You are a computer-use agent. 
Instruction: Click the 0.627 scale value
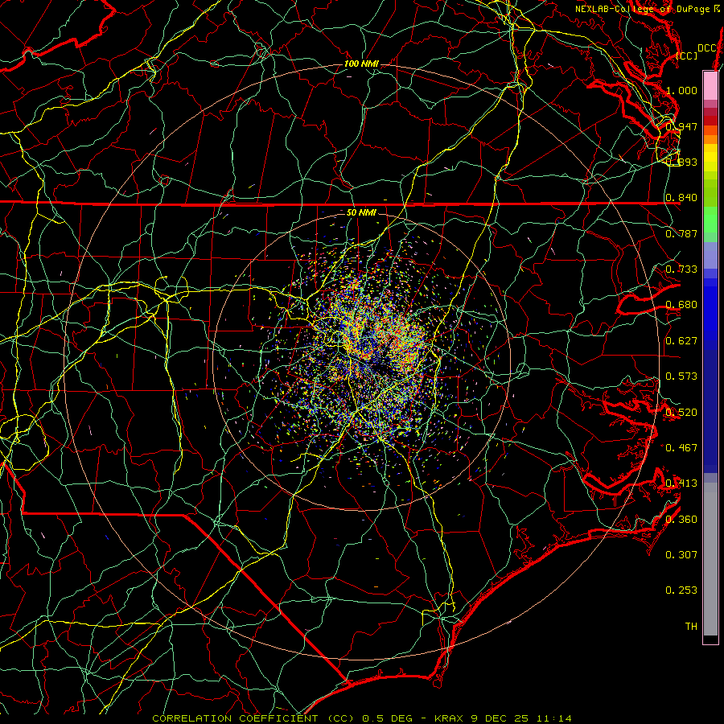682,341
